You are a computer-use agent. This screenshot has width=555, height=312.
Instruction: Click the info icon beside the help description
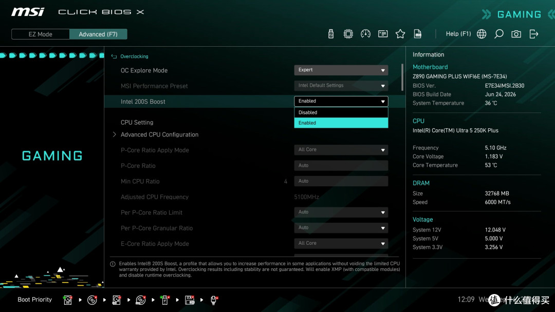point(113,264)
